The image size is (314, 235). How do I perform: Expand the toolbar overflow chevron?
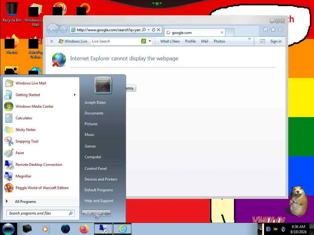249,39
